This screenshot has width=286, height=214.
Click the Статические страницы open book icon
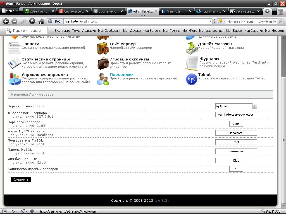click(x=15, y=63)
